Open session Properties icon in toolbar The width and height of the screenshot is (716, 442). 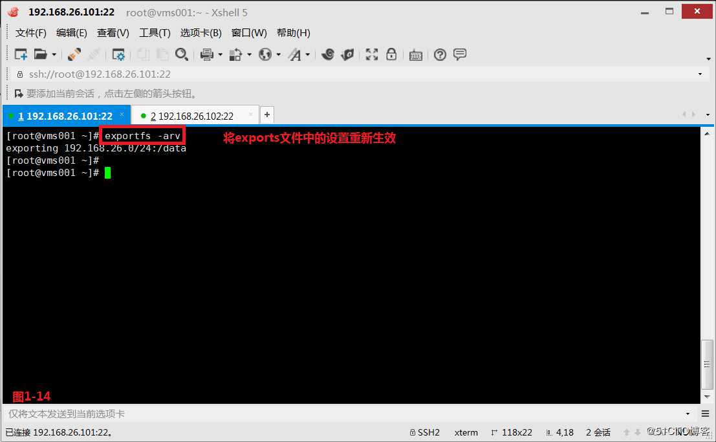click(118, 55)
